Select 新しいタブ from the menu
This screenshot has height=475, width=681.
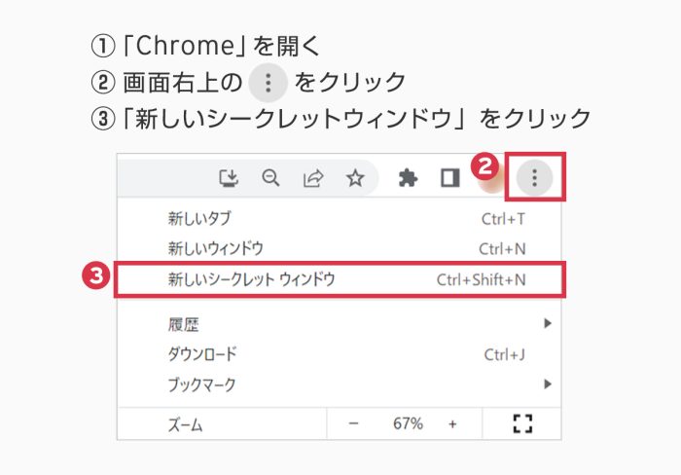pyautogui.click(x=199, y=219)
